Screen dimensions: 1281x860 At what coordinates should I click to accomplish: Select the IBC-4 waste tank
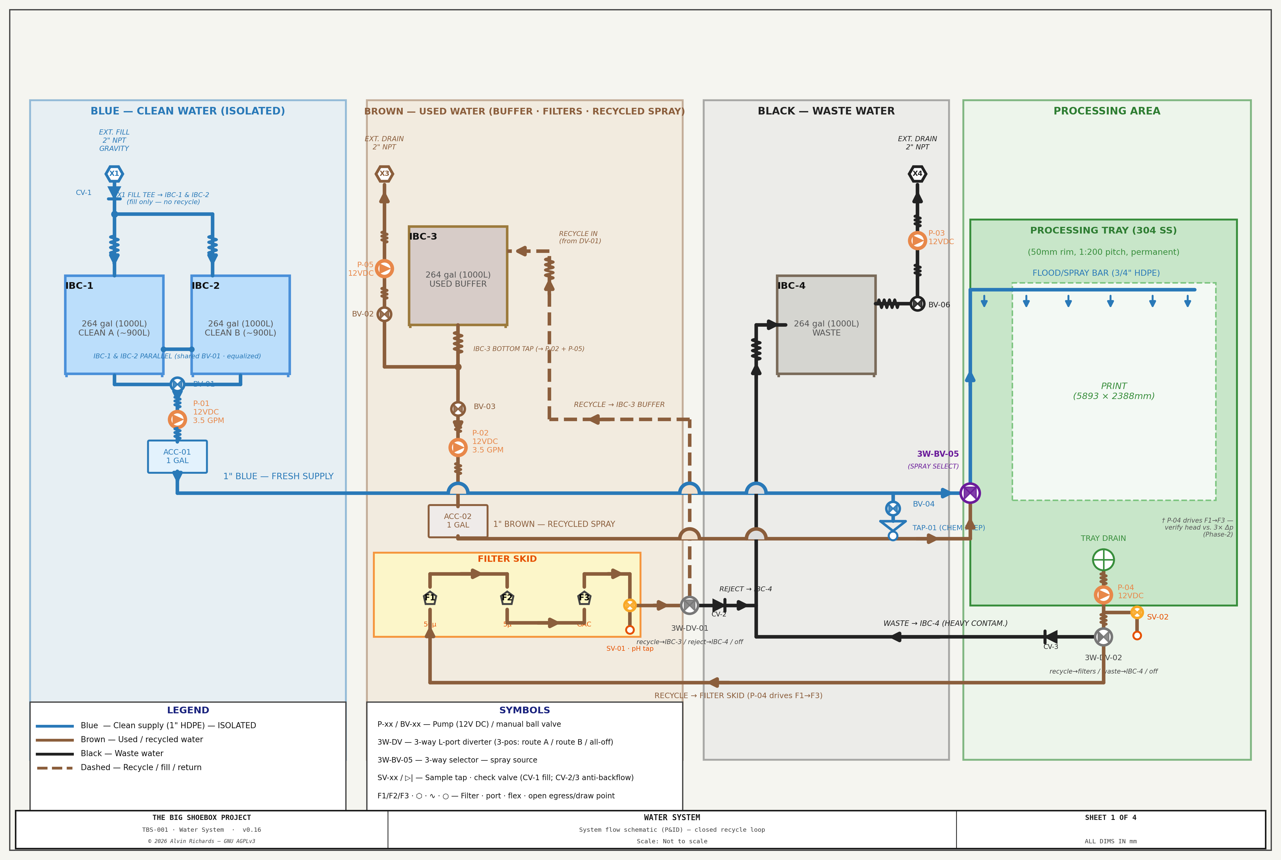click(826, 325)
